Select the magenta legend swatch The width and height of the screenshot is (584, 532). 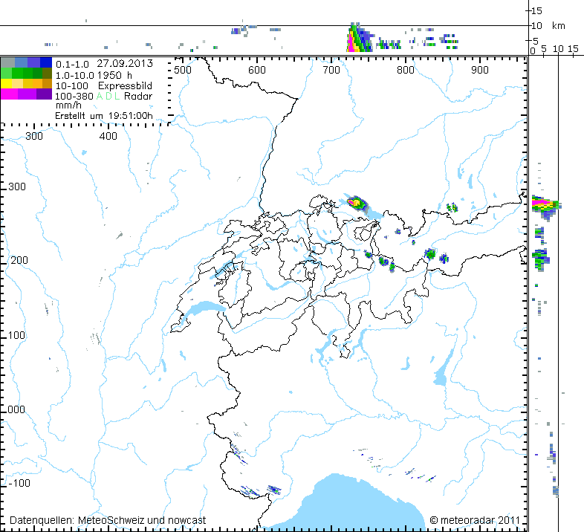point(10,94)
